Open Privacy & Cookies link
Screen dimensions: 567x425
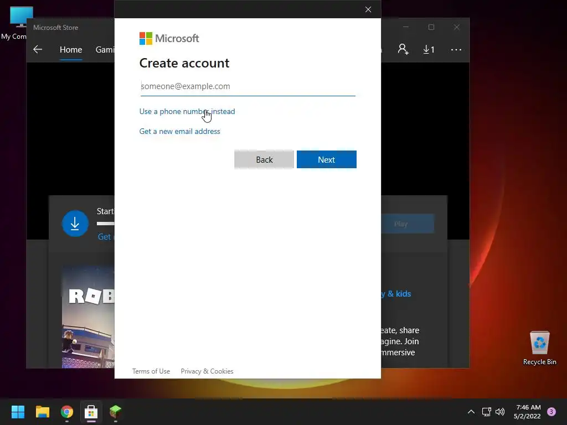click(x=207, y=371)
